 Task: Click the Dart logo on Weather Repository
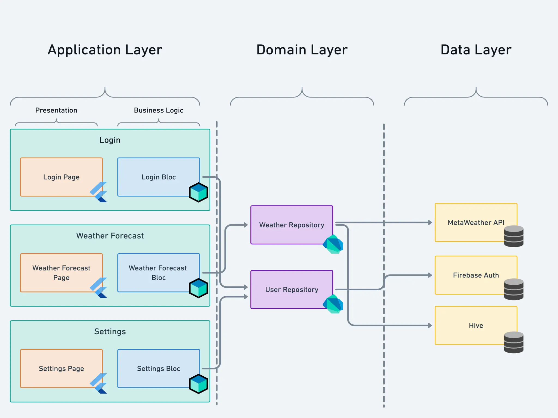click(333, 244)
